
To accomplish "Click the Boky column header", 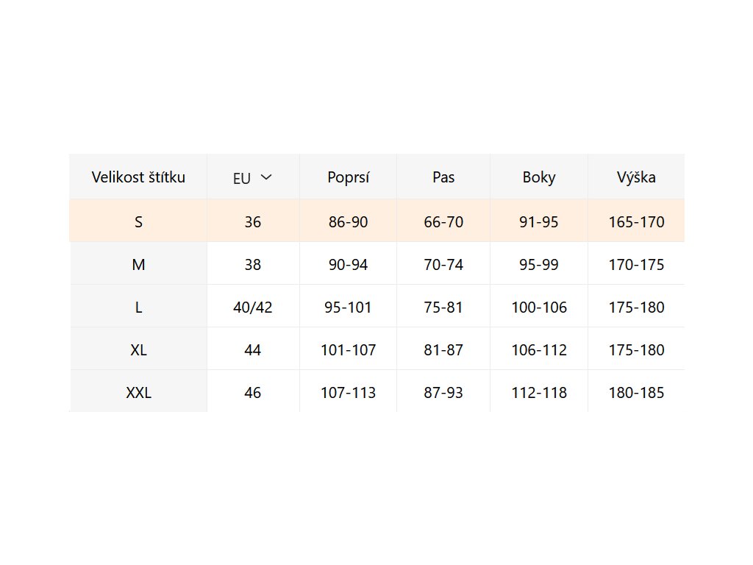I will 539,177.
